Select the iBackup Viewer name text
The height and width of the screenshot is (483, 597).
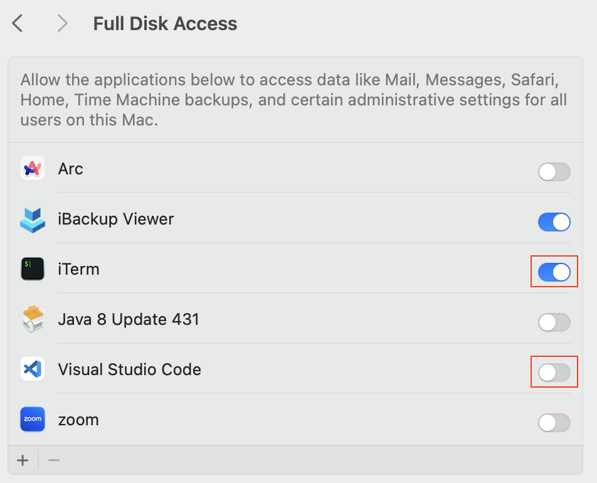click(x=116, y=219)
